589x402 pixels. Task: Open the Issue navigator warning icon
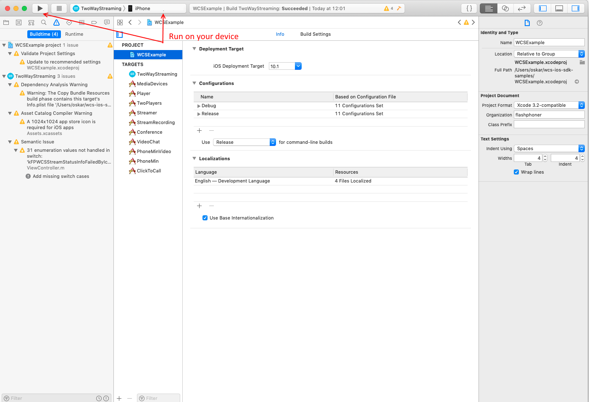pyautogui.click(x=56, y=23)
